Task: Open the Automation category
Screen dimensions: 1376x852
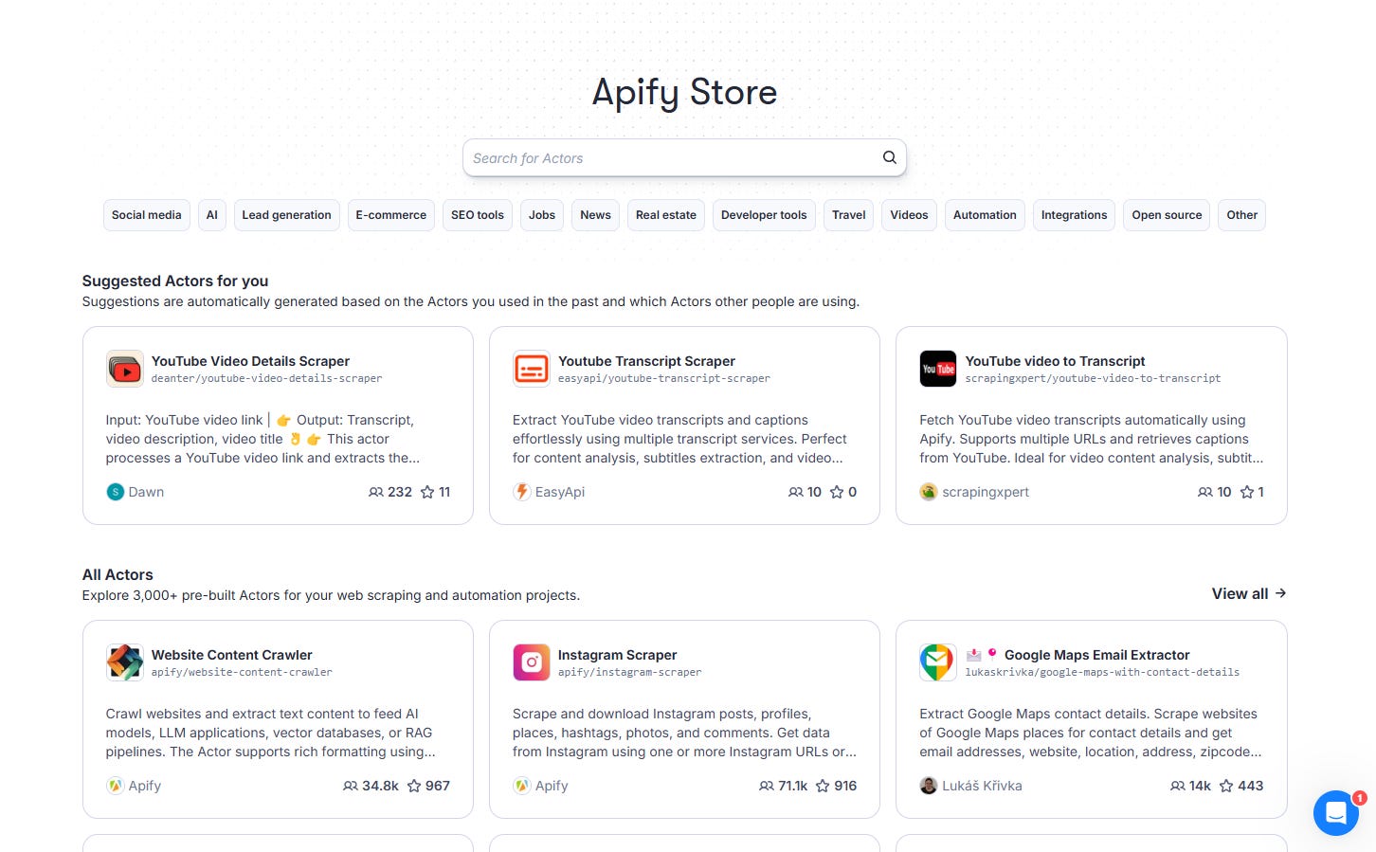Action: tap(985, 215)
